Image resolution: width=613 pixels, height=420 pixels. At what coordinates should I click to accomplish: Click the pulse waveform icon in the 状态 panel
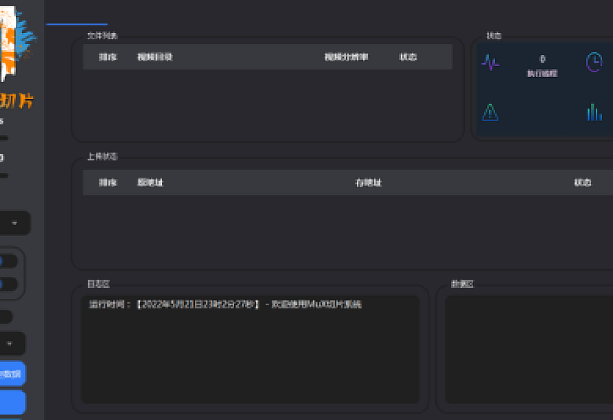(x=490, y=63)
